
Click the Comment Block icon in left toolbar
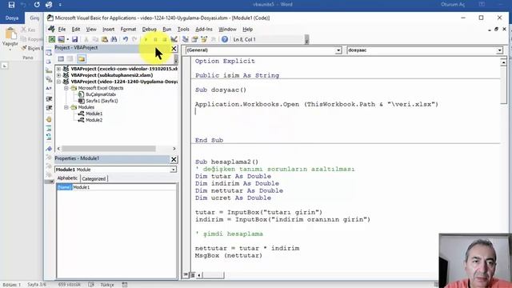click(x=49, y=129)
